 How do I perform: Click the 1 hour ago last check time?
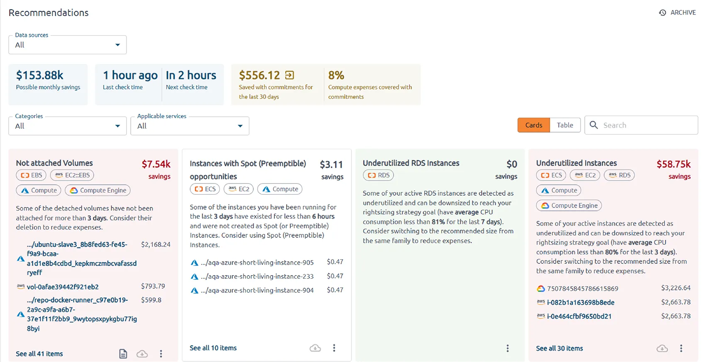130,75
